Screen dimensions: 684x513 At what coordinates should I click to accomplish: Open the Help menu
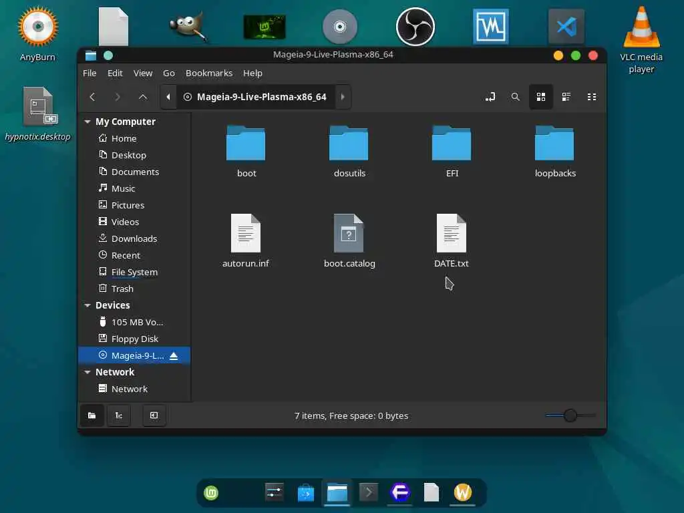(x=252, y=73)
